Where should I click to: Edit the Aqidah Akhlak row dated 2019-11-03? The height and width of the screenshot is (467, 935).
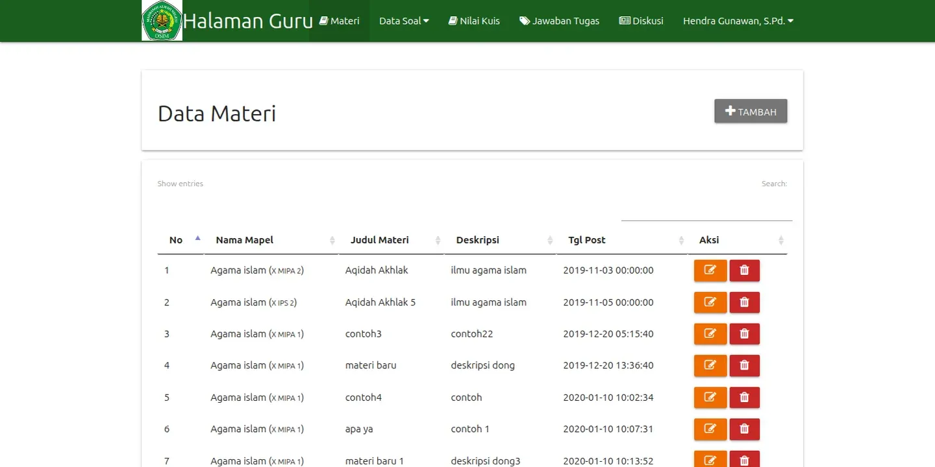coord(710,270)
